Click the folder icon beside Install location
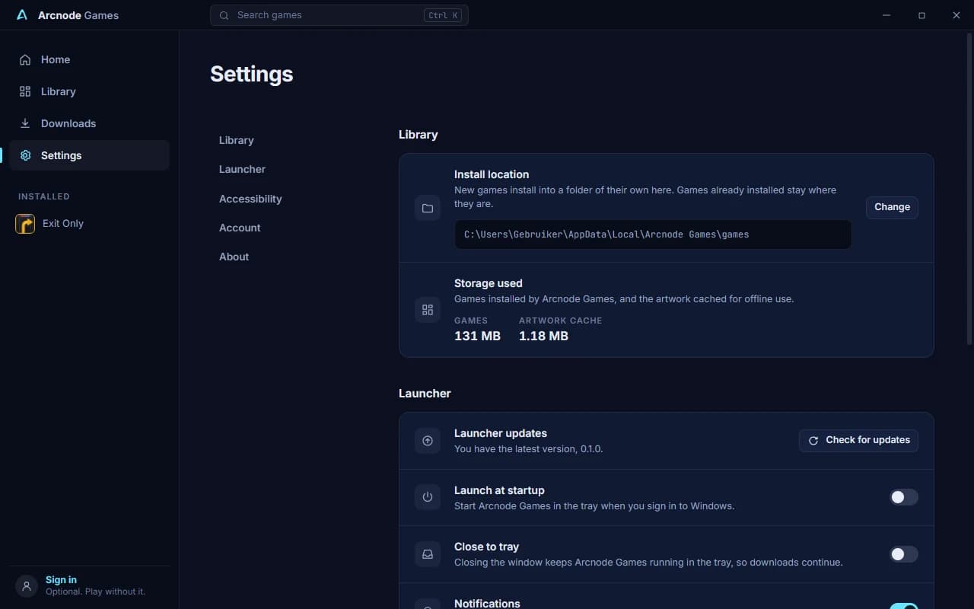 coord(428,208)
